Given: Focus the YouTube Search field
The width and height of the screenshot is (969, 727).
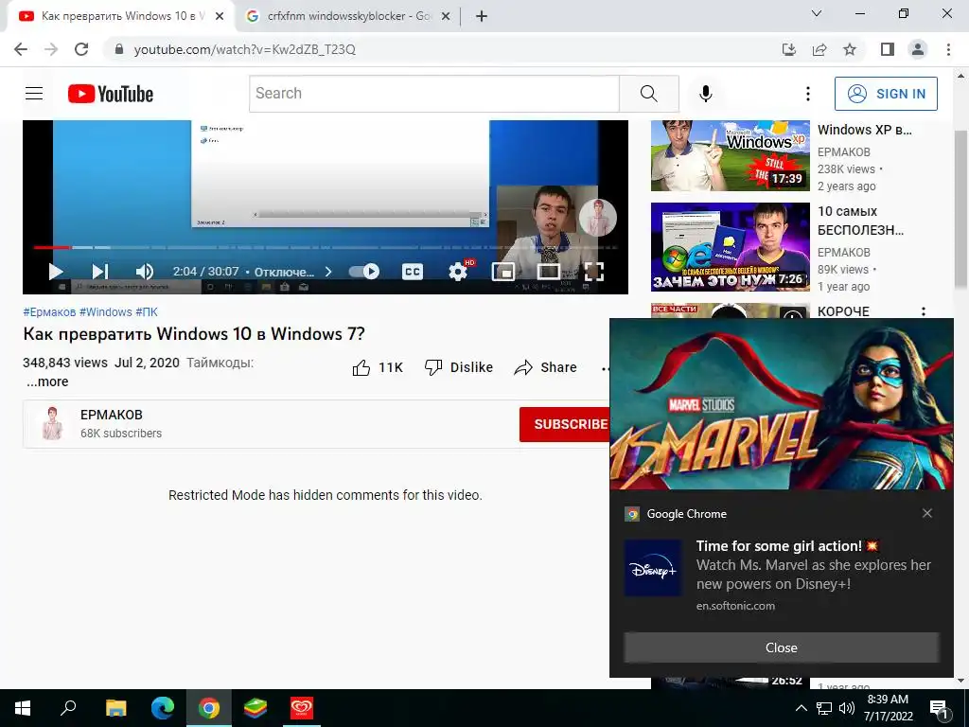Looking at the screenshot, I should (x=434, y=94).
